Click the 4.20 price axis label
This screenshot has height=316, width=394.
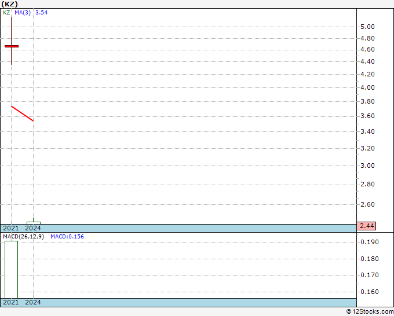367,74
